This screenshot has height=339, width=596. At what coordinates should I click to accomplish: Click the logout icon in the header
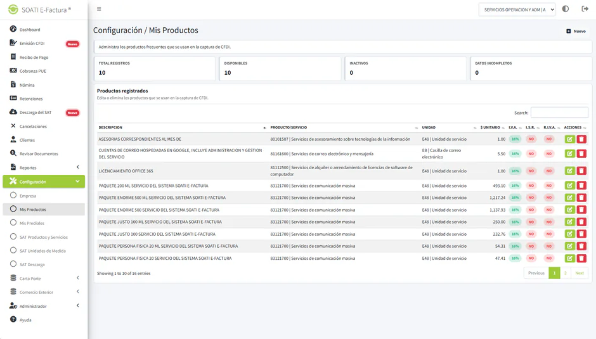585,9
